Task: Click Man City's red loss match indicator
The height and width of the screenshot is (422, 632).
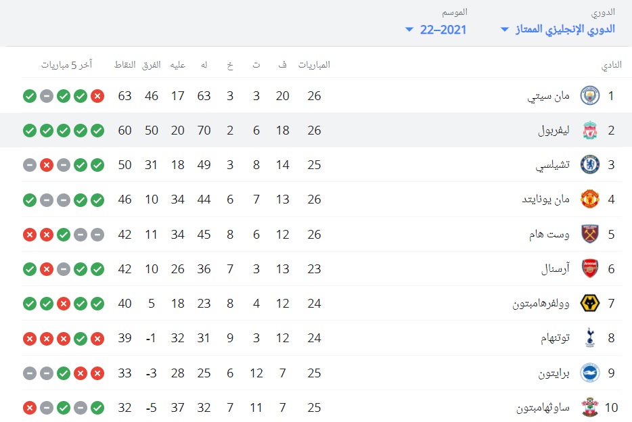Action: (97, 96)
